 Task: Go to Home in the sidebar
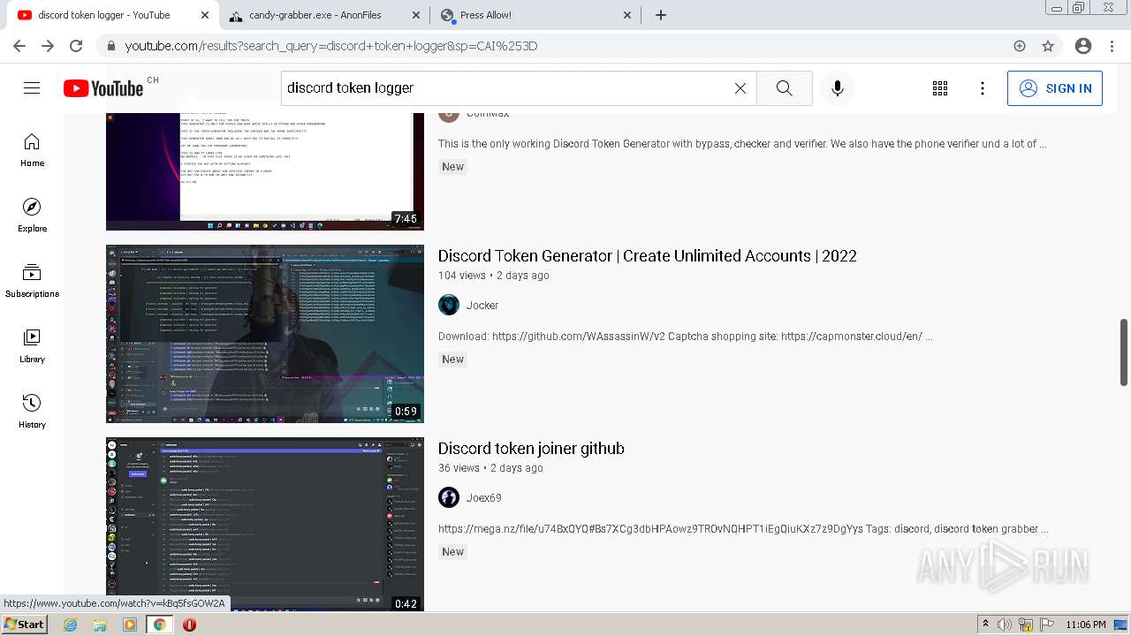32,150
